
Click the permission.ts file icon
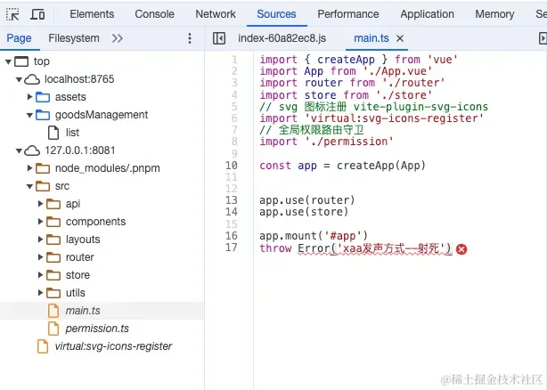[x=53, y=329]
